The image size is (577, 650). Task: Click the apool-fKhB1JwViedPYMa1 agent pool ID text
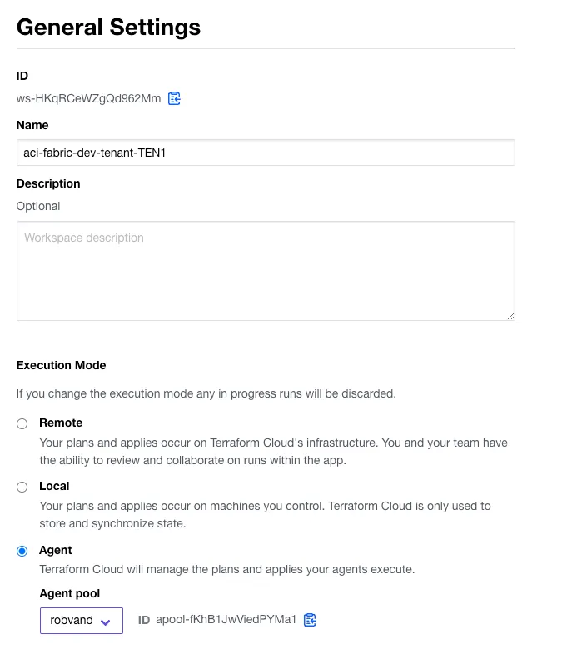[x=226, y=620]
